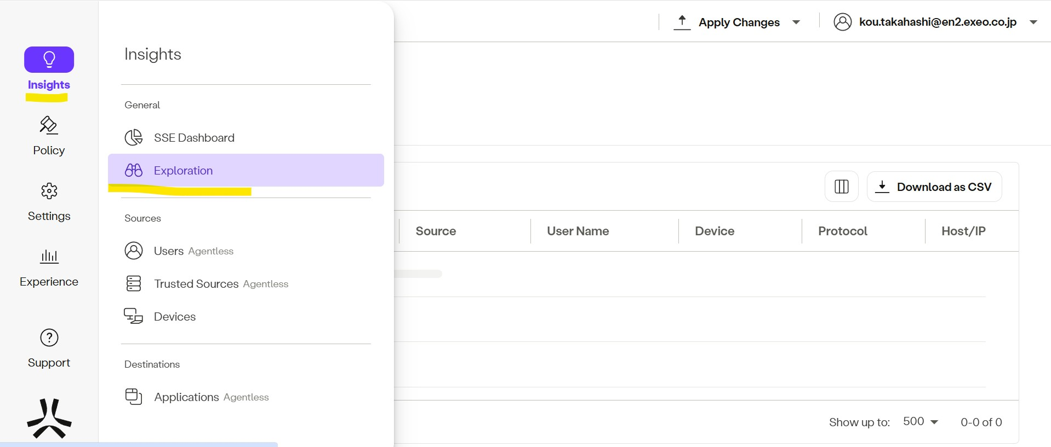This screenshot has width=1051, height=447.
Task: Click the user account avatar icon
Action: (842, 22)
